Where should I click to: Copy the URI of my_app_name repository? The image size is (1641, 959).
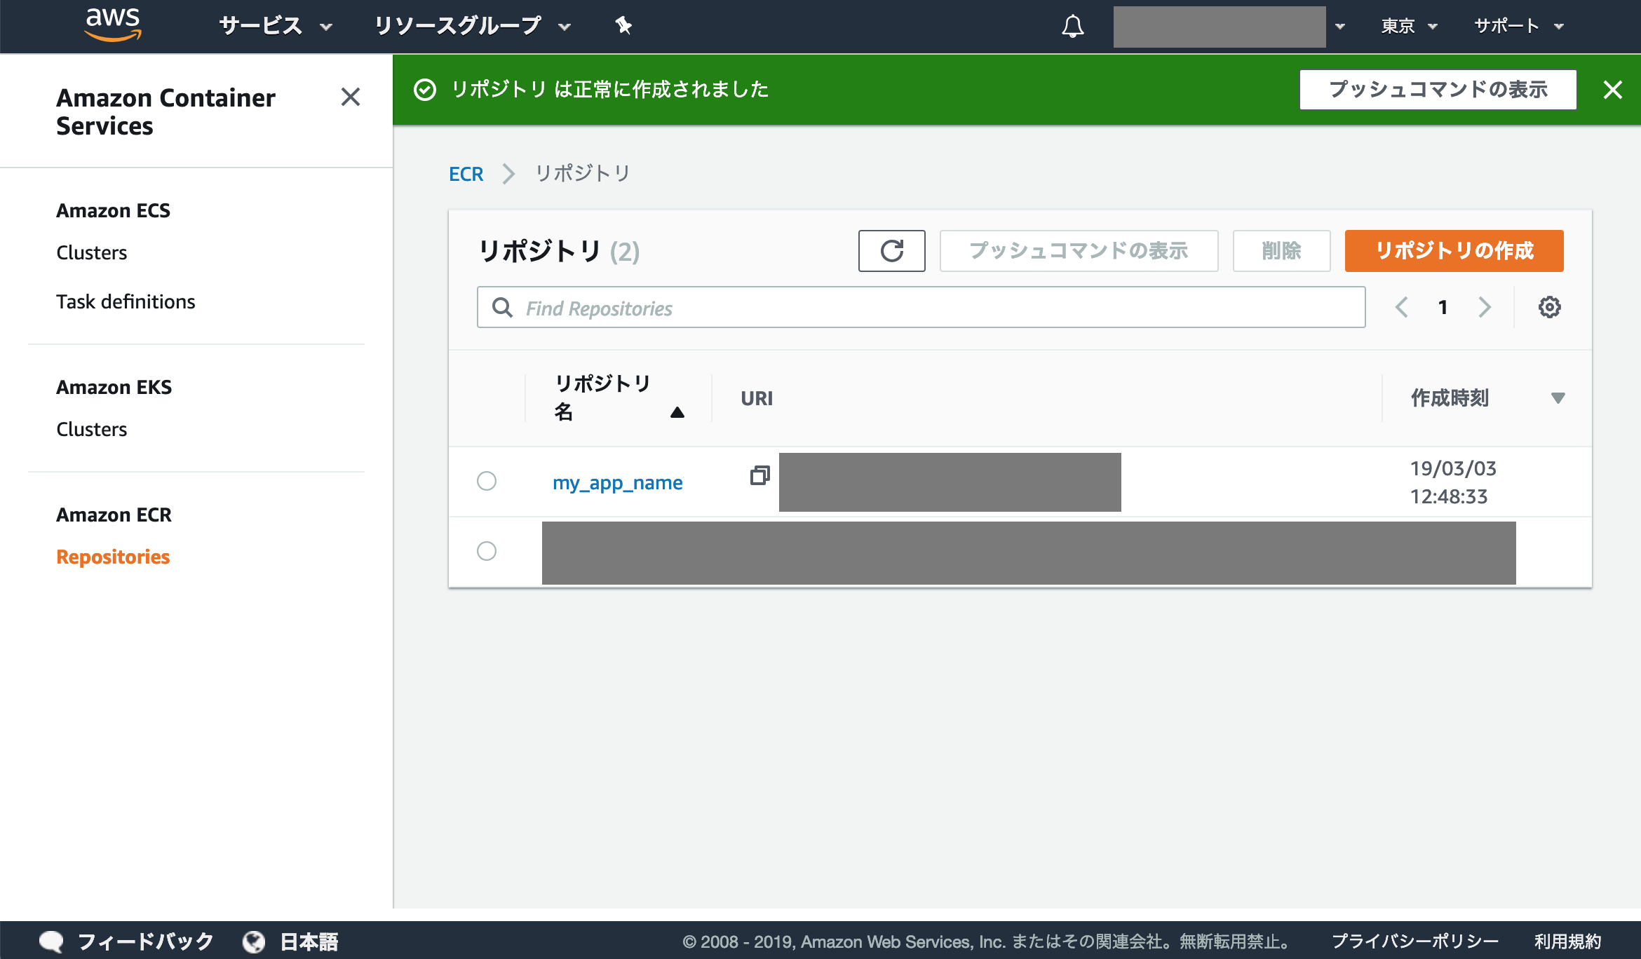point(759,477)
